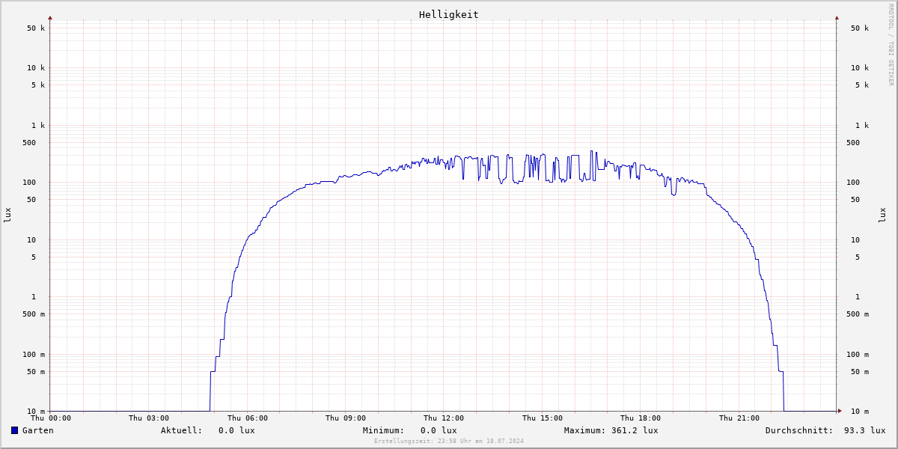Select the "Aktuell:" current value label

(182, 430)
